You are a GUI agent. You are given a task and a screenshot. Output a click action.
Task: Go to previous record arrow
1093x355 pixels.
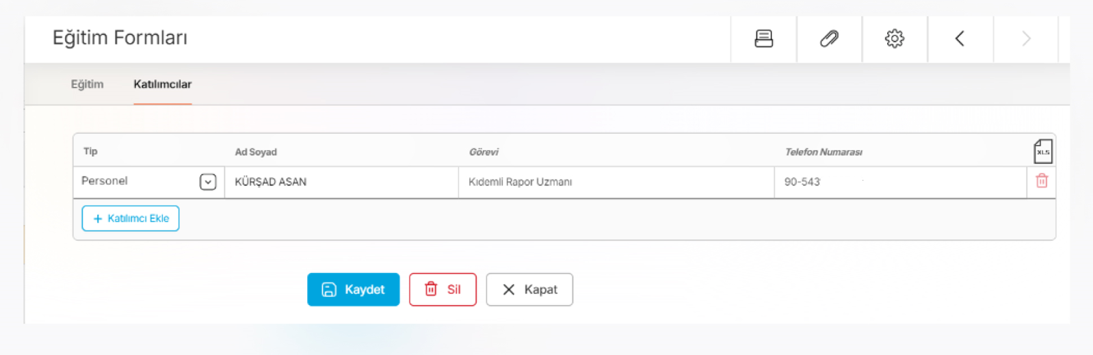(x=960, y=39)
